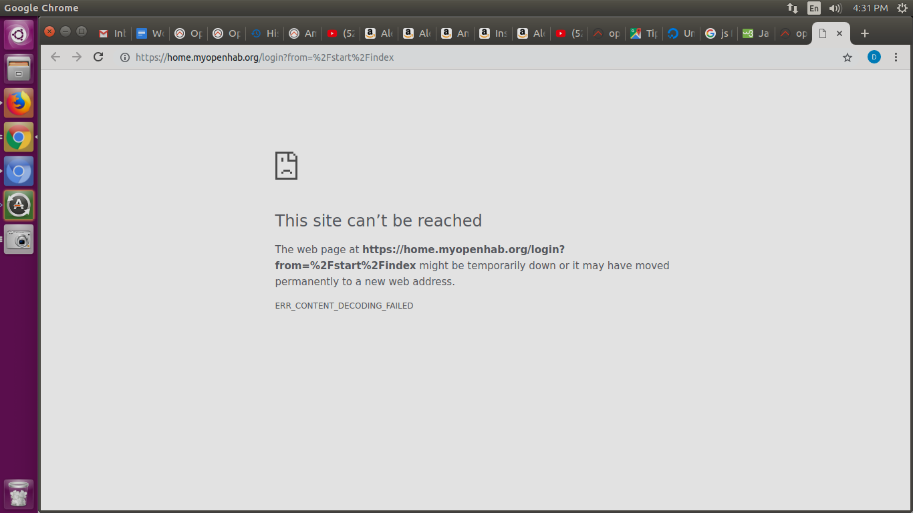Image resolution: width=913 pixels, height=513 pixels.
Task: Click the Google Chrome launcher icon
Action: coord(19,138)
